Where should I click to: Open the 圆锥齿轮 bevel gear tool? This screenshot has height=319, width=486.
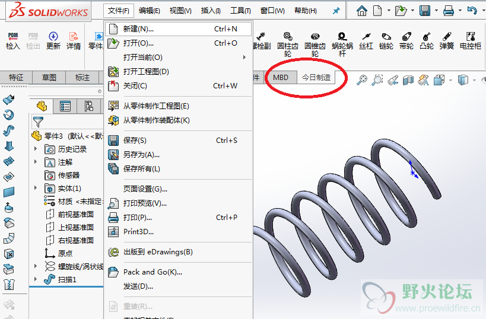tap(315, 44)
